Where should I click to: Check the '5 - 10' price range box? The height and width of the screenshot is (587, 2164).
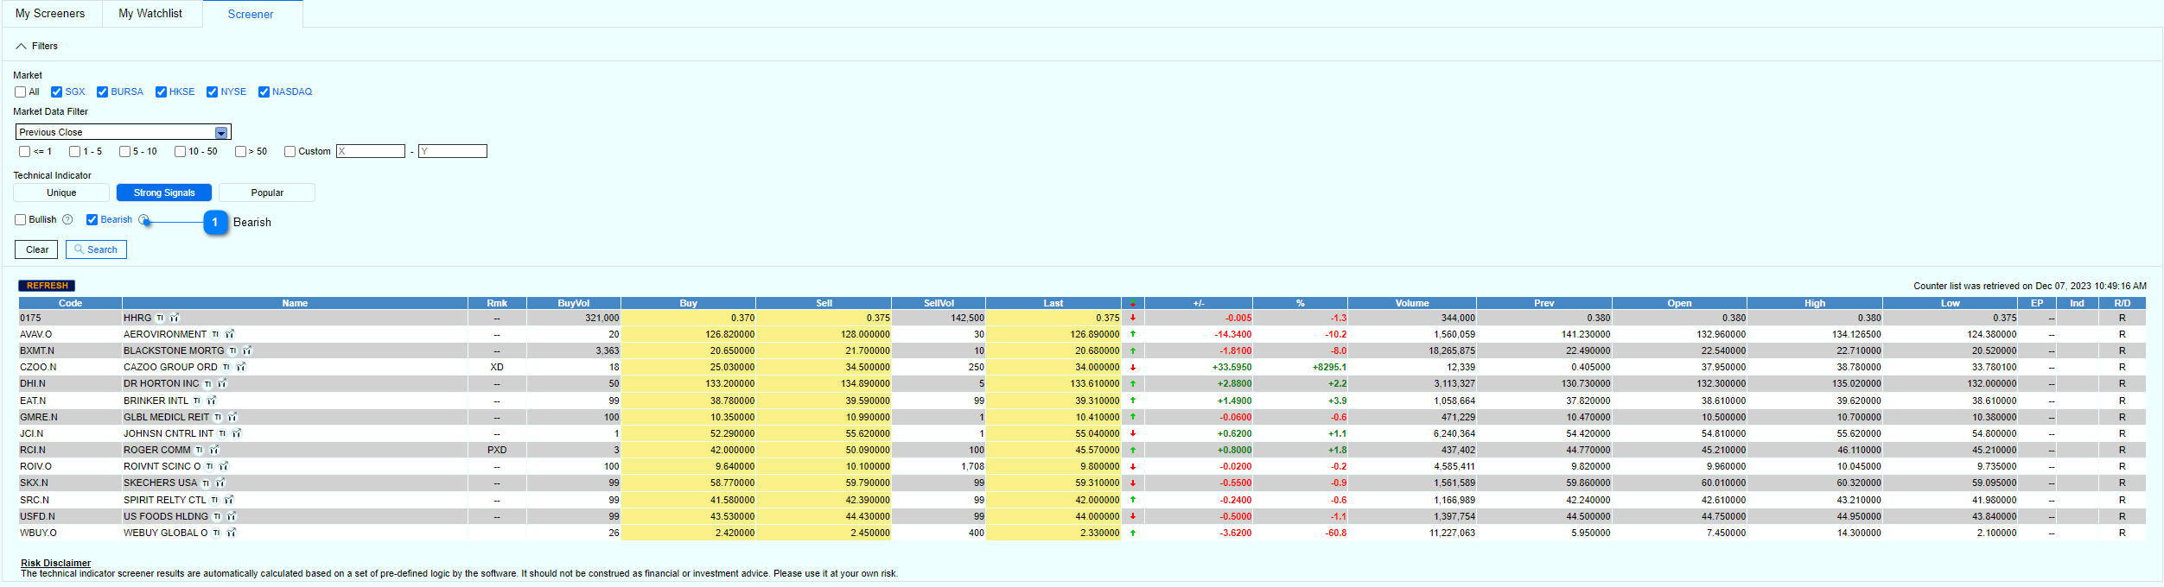coord(124,151)
